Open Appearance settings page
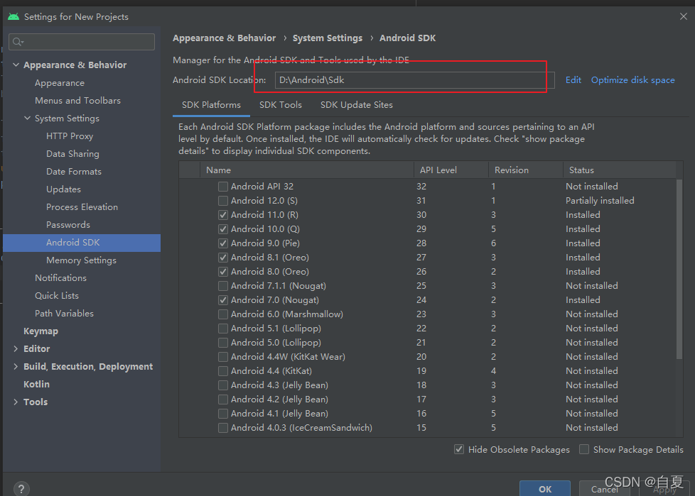This screenshot has width=695, height=496. point(60,83)
